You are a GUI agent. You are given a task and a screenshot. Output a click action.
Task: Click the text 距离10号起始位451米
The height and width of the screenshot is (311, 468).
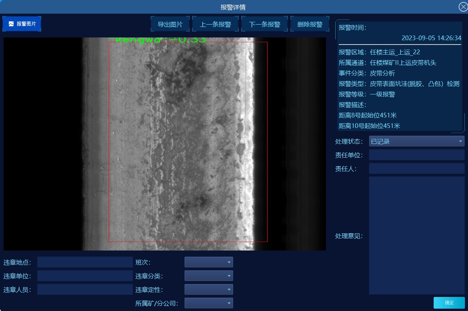click(x=370, y=126)
